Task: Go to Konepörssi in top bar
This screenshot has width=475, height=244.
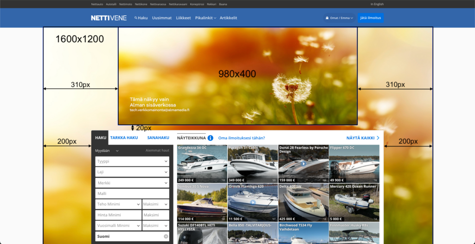Action: coord(197,4)
